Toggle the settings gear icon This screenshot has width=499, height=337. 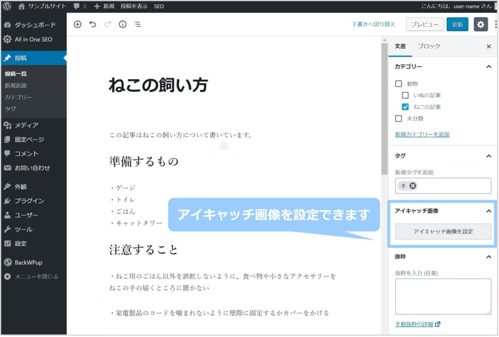pos(480,24)
